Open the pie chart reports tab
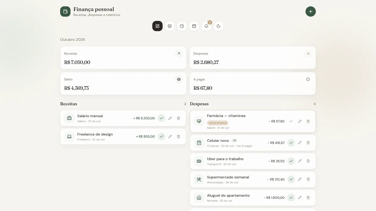 click(182, 26)
